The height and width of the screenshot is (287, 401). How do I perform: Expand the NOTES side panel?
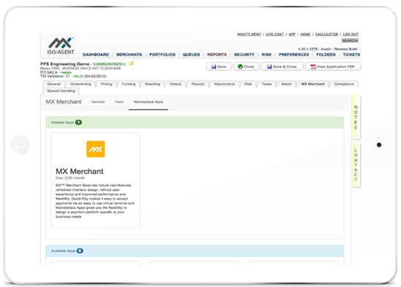click(x=356, y=117)
